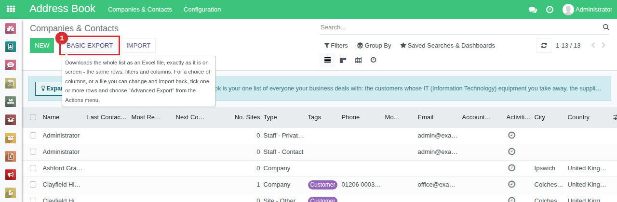The height and width of the screenshot is (202, 617).
Task: Click the Ipswich city cell
Action: point(545,168)
